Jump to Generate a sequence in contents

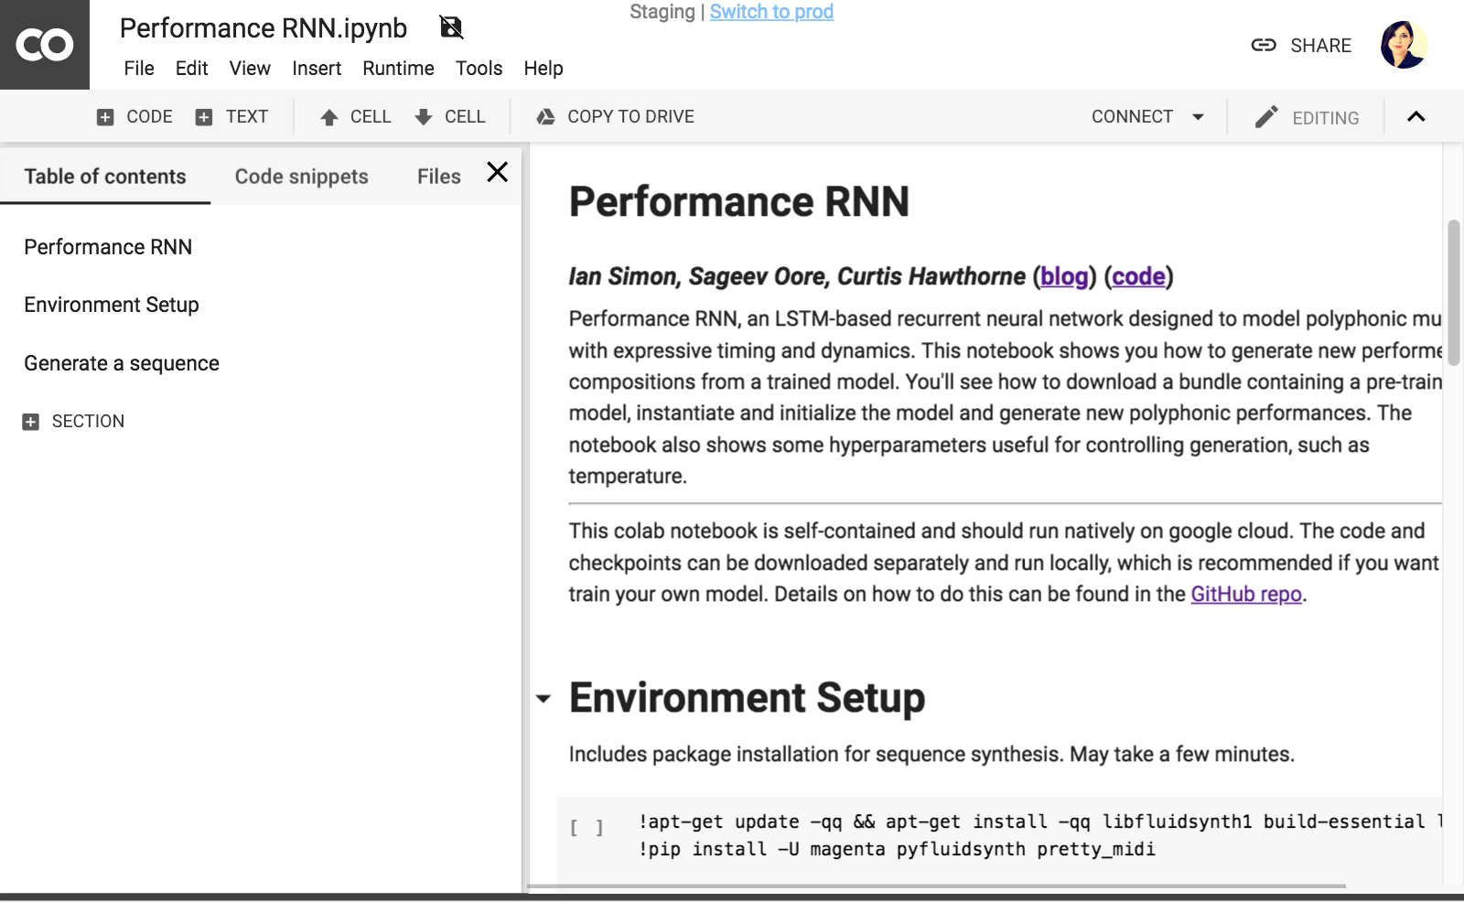click(122, 363)
